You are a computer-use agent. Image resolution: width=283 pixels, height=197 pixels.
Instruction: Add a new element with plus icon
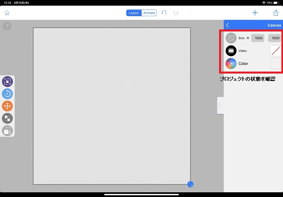[255, 13]
